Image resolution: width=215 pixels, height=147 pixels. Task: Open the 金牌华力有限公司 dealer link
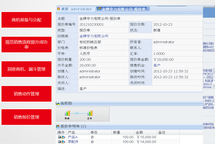(x=94, y=36)
